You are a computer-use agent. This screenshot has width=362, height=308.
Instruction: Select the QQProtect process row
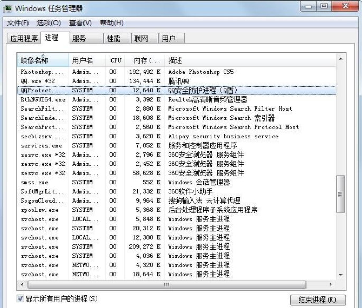tap(177, 90)
